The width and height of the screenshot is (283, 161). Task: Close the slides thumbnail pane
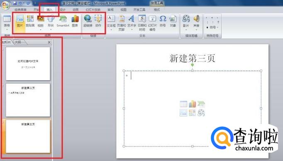[x=49, y=42]
